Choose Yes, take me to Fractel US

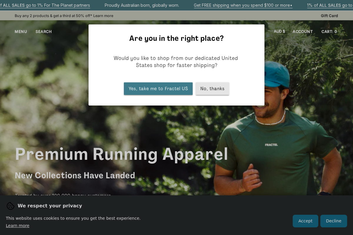click(158, 89)
